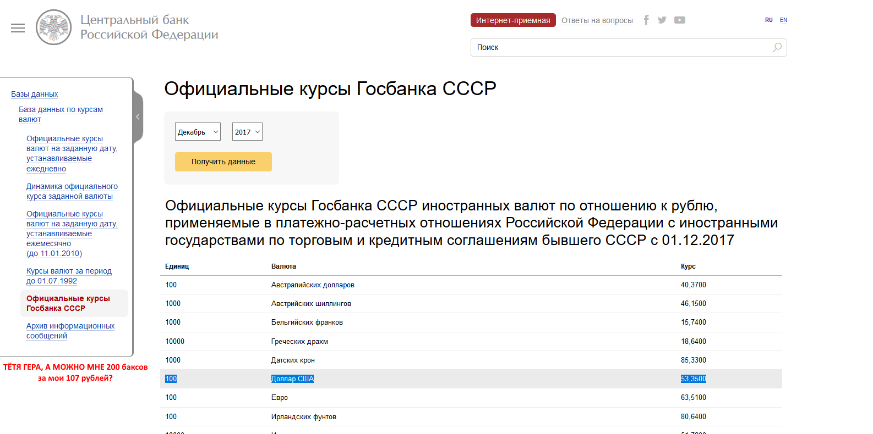Image resolution: width=873 pixels, height=434 pixels.
Task: Click the Австрийских шиллингов cell
Action: point(311,303)
